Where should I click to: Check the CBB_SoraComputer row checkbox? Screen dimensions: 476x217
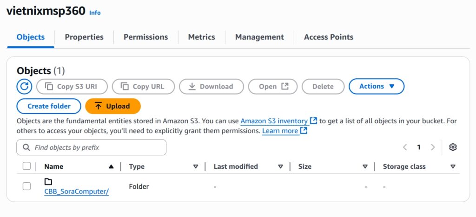pyautogui.click(x=26, y=186)
